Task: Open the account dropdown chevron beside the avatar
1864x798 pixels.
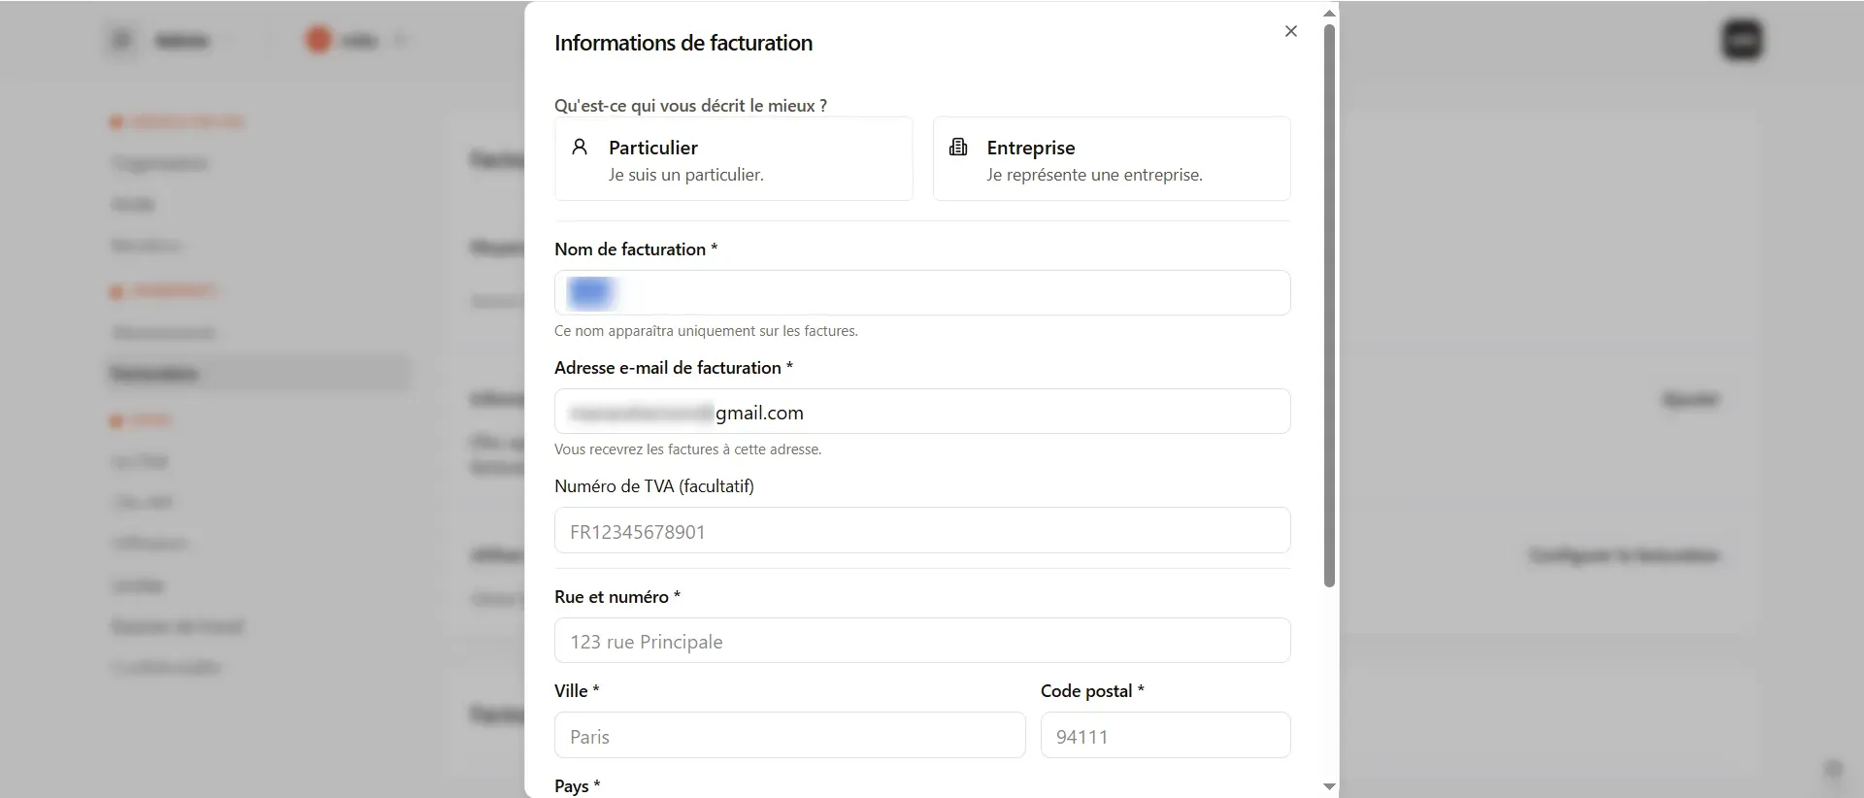Action: click(x=402, y=40)
